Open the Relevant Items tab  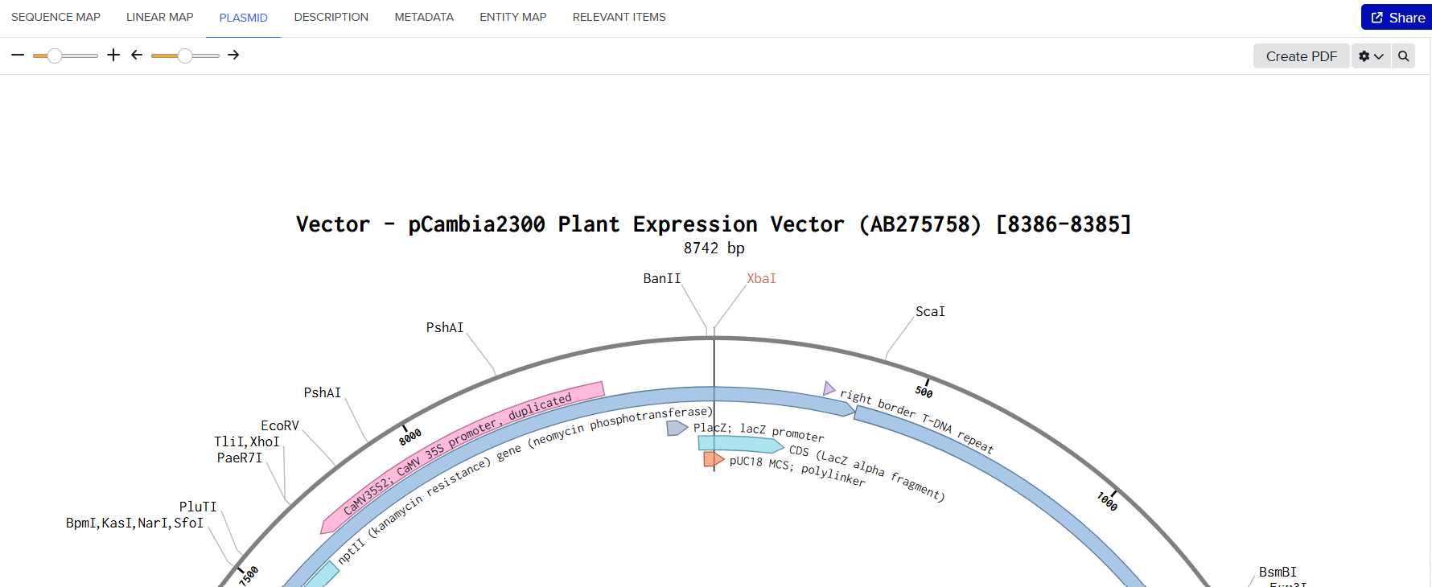click(619, 17)
